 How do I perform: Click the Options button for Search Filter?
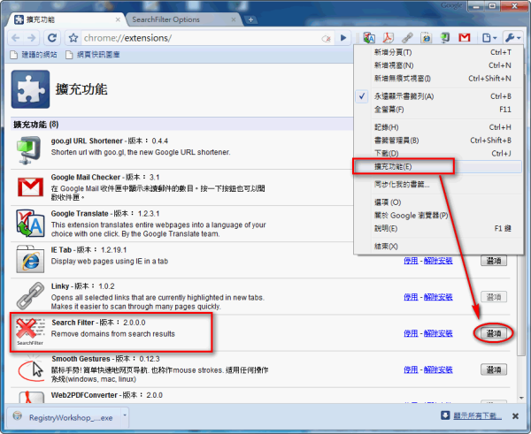tap(494, 333)
